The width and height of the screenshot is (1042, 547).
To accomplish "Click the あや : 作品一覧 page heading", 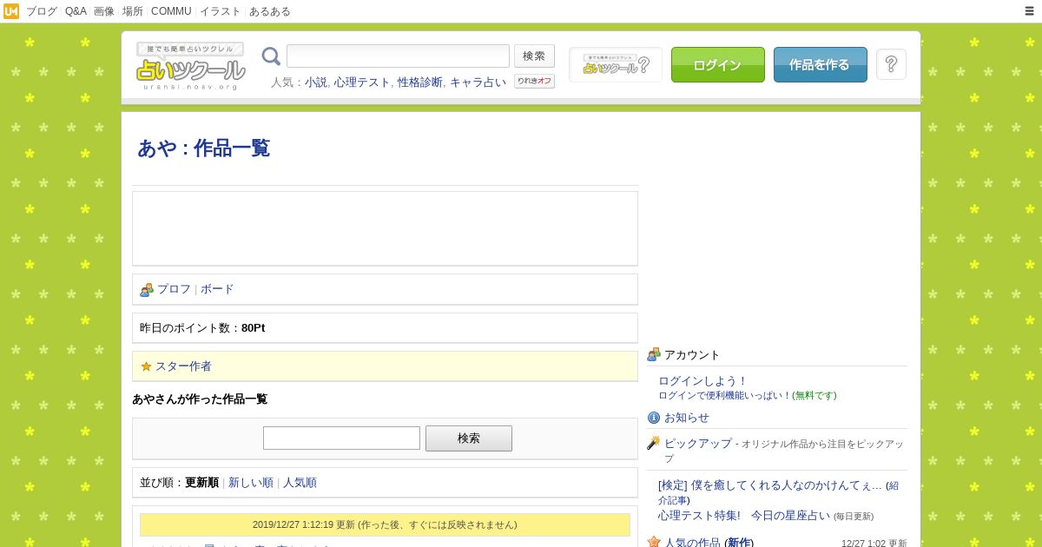I will pos(204,148).
